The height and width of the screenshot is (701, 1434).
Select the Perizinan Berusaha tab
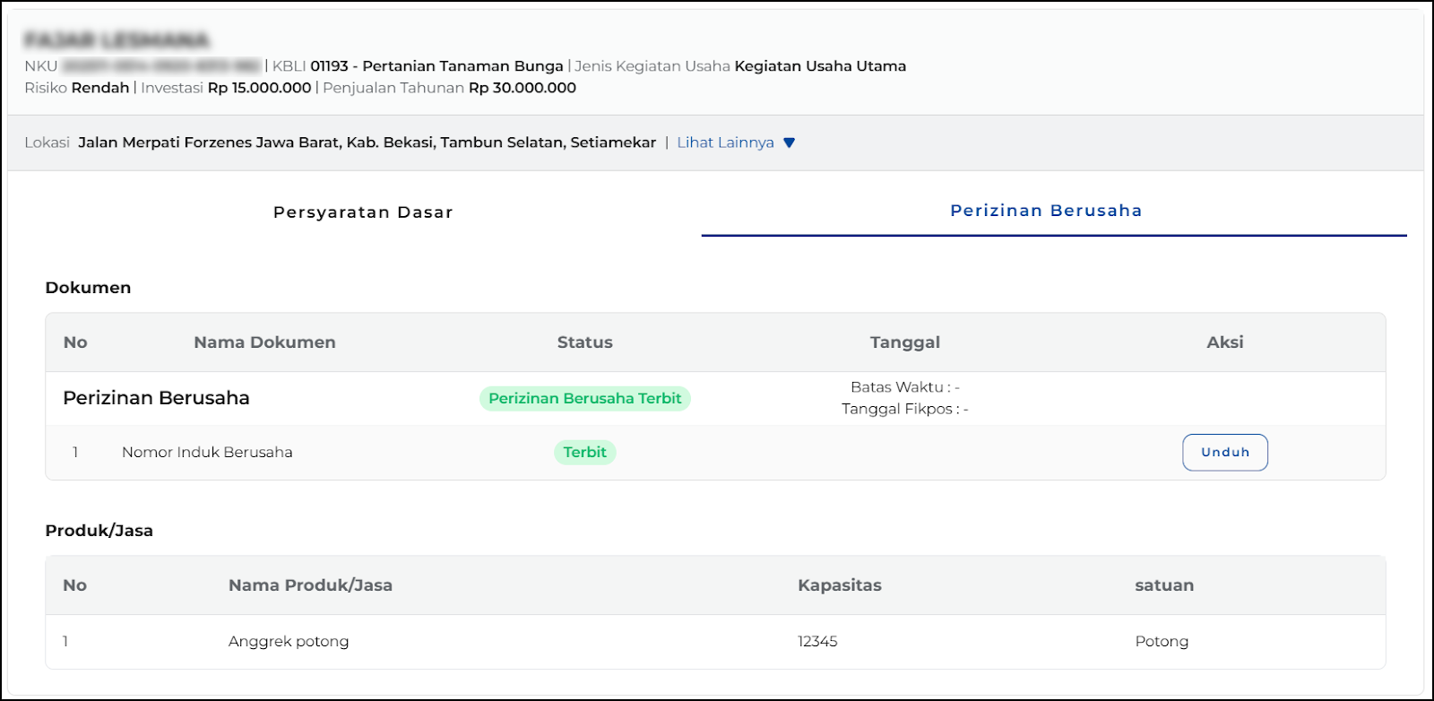point(1045,211)
